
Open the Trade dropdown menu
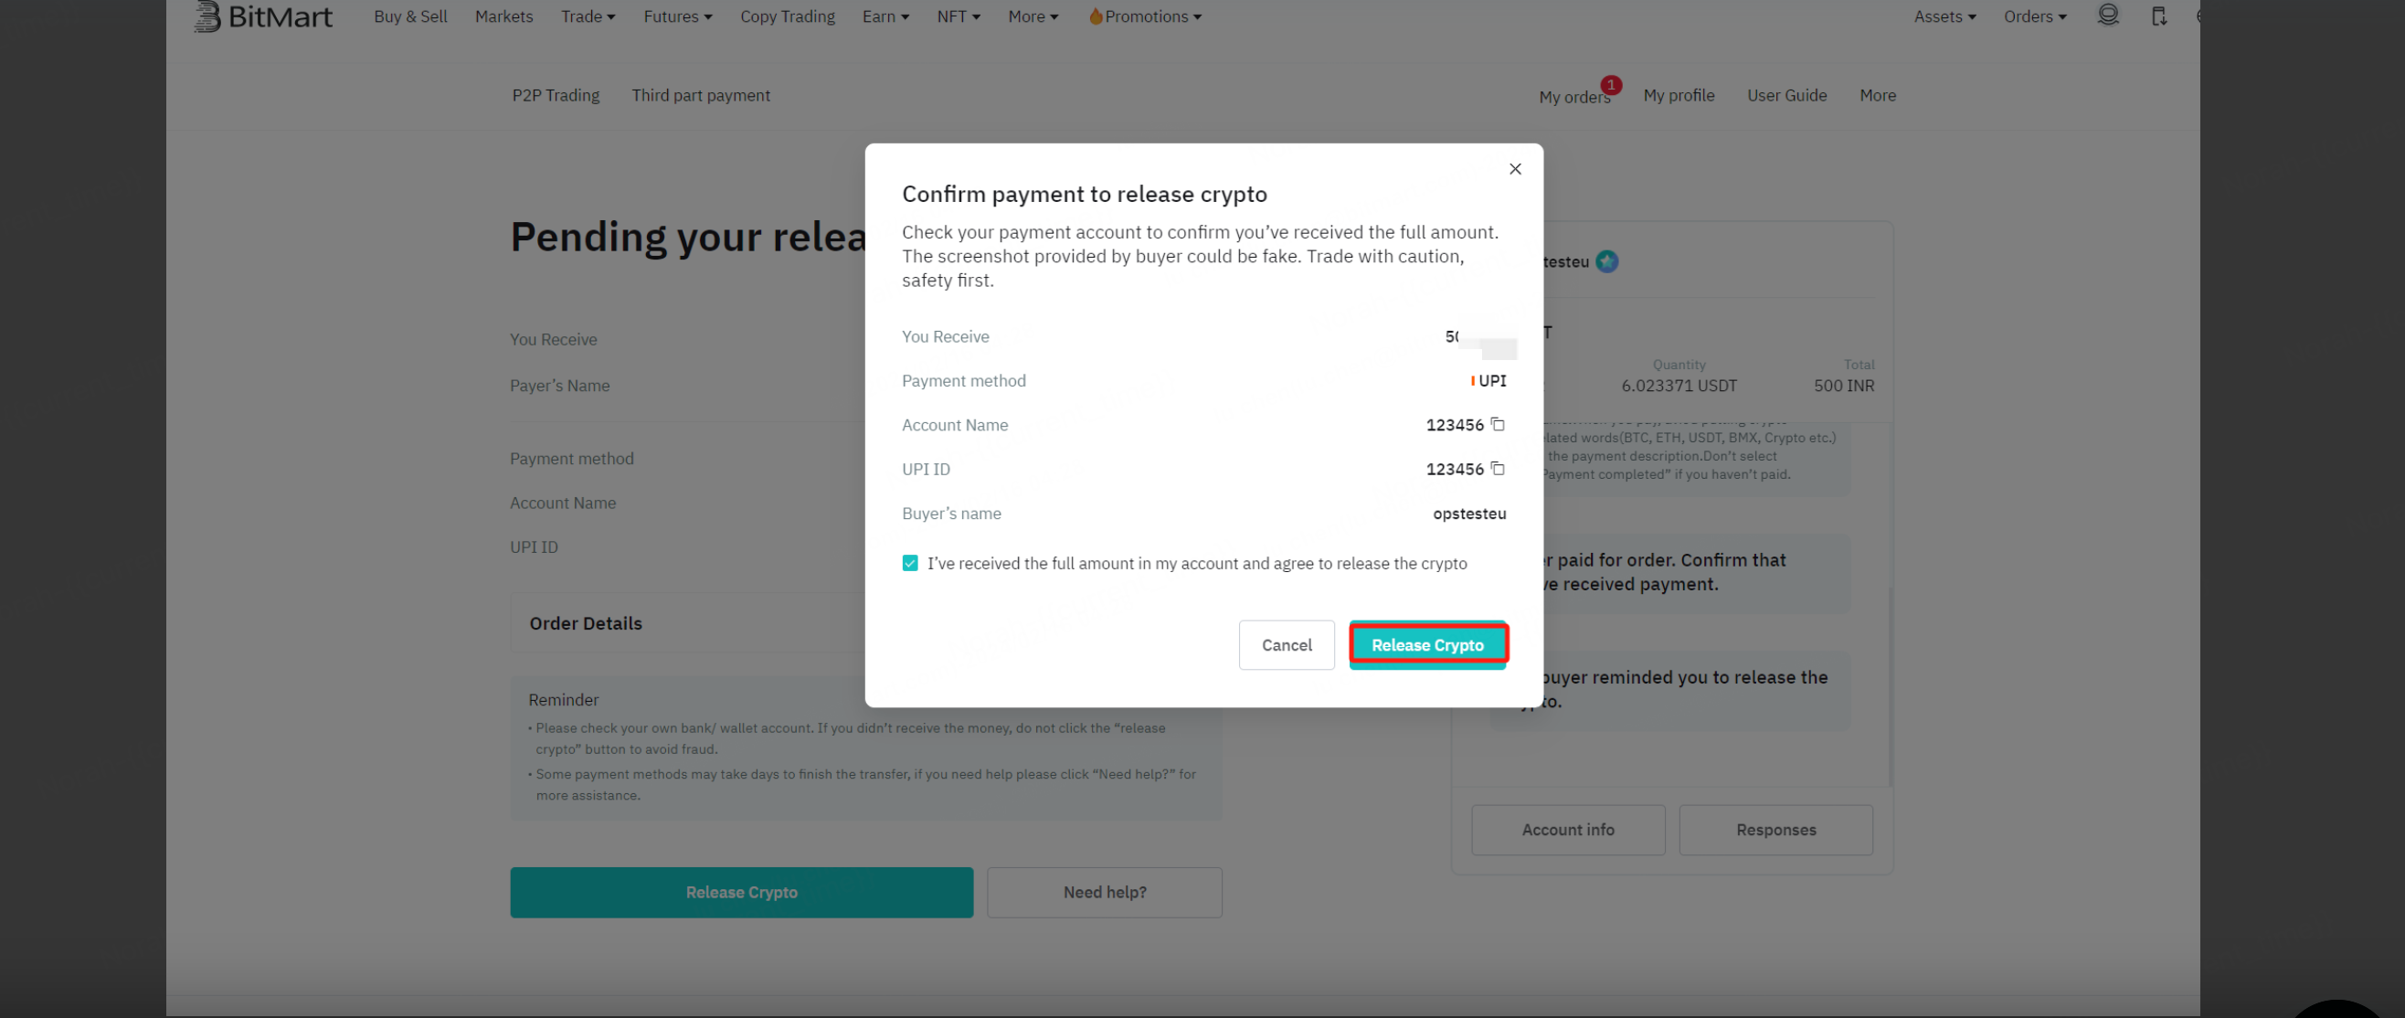(x=588, y=16)
